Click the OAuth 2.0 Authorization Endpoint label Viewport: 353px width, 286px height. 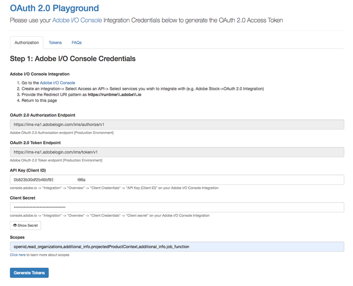click(42, 115)
